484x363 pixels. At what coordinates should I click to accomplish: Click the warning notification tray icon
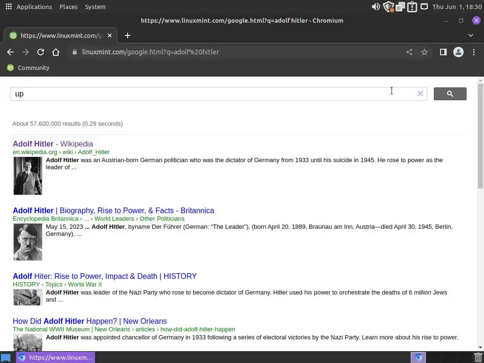(412, 7)
